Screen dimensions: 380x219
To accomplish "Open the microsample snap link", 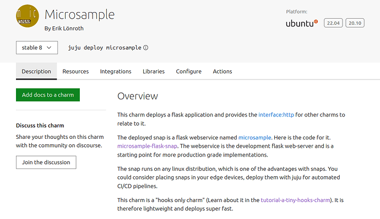I will pyautogui.click(x=254, y=137).
